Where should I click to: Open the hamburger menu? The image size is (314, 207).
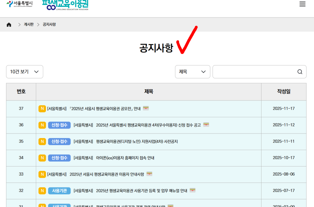click(x=302, y=4)
